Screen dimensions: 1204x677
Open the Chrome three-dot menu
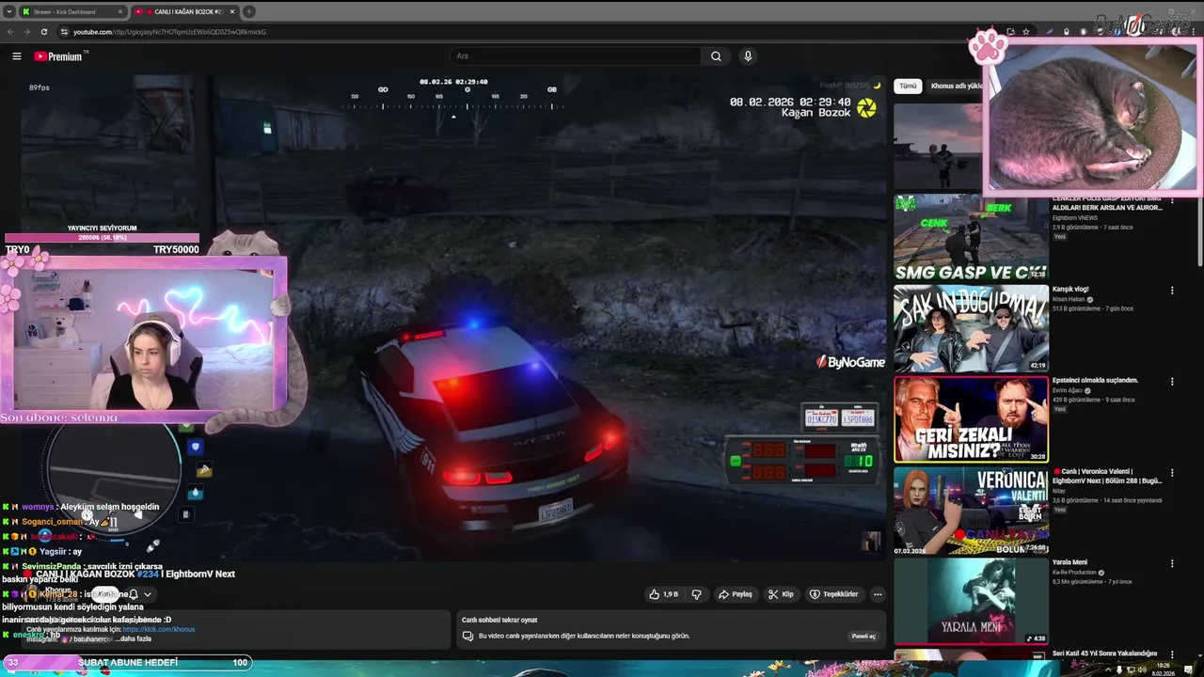(x=1193, y=32)
